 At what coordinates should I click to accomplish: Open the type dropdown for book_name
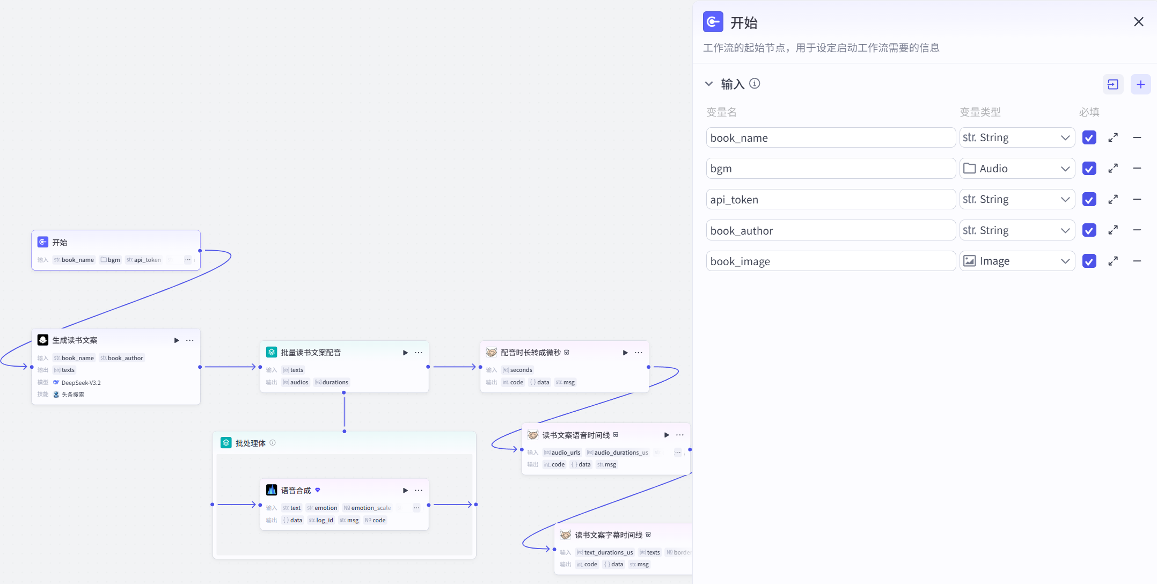[x=1017, y=137]
